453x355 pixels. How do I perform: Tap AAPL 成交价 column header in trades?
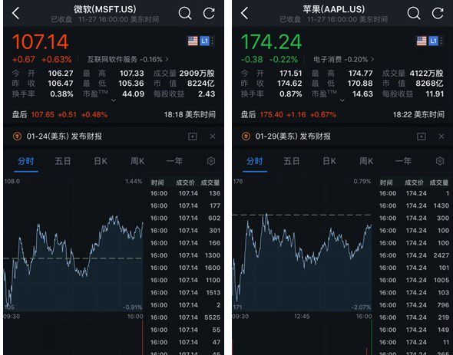[414, 182]
